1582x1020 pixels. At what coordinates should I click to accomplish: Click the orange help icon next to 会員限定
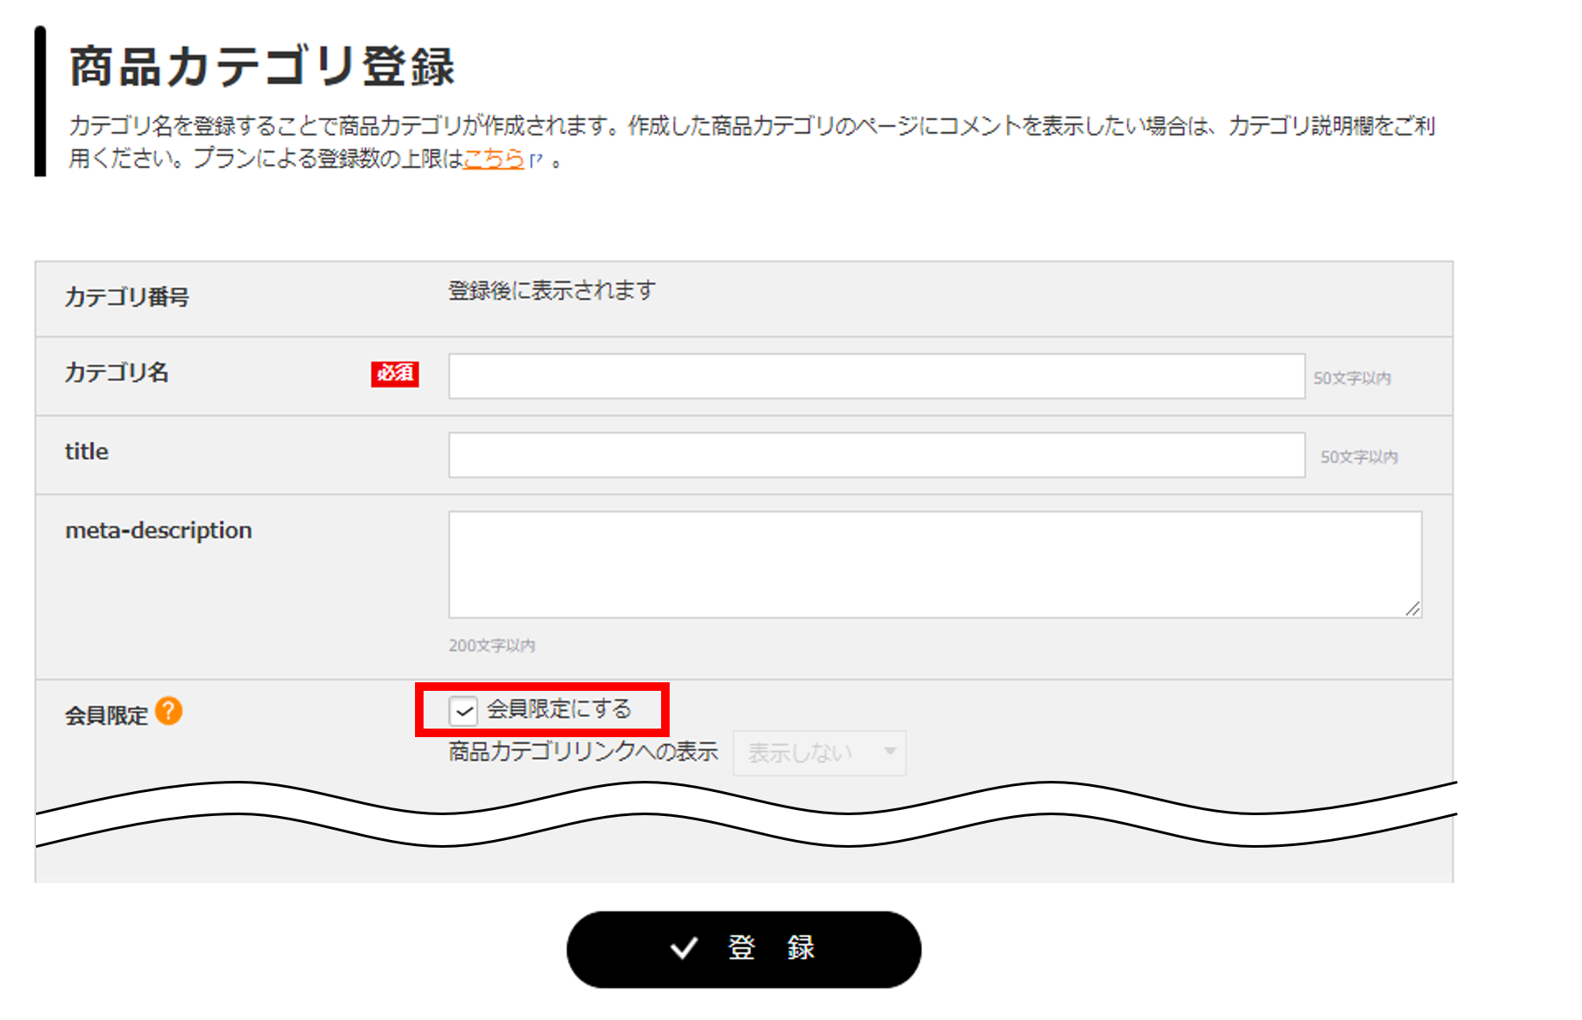click(170, 710)
